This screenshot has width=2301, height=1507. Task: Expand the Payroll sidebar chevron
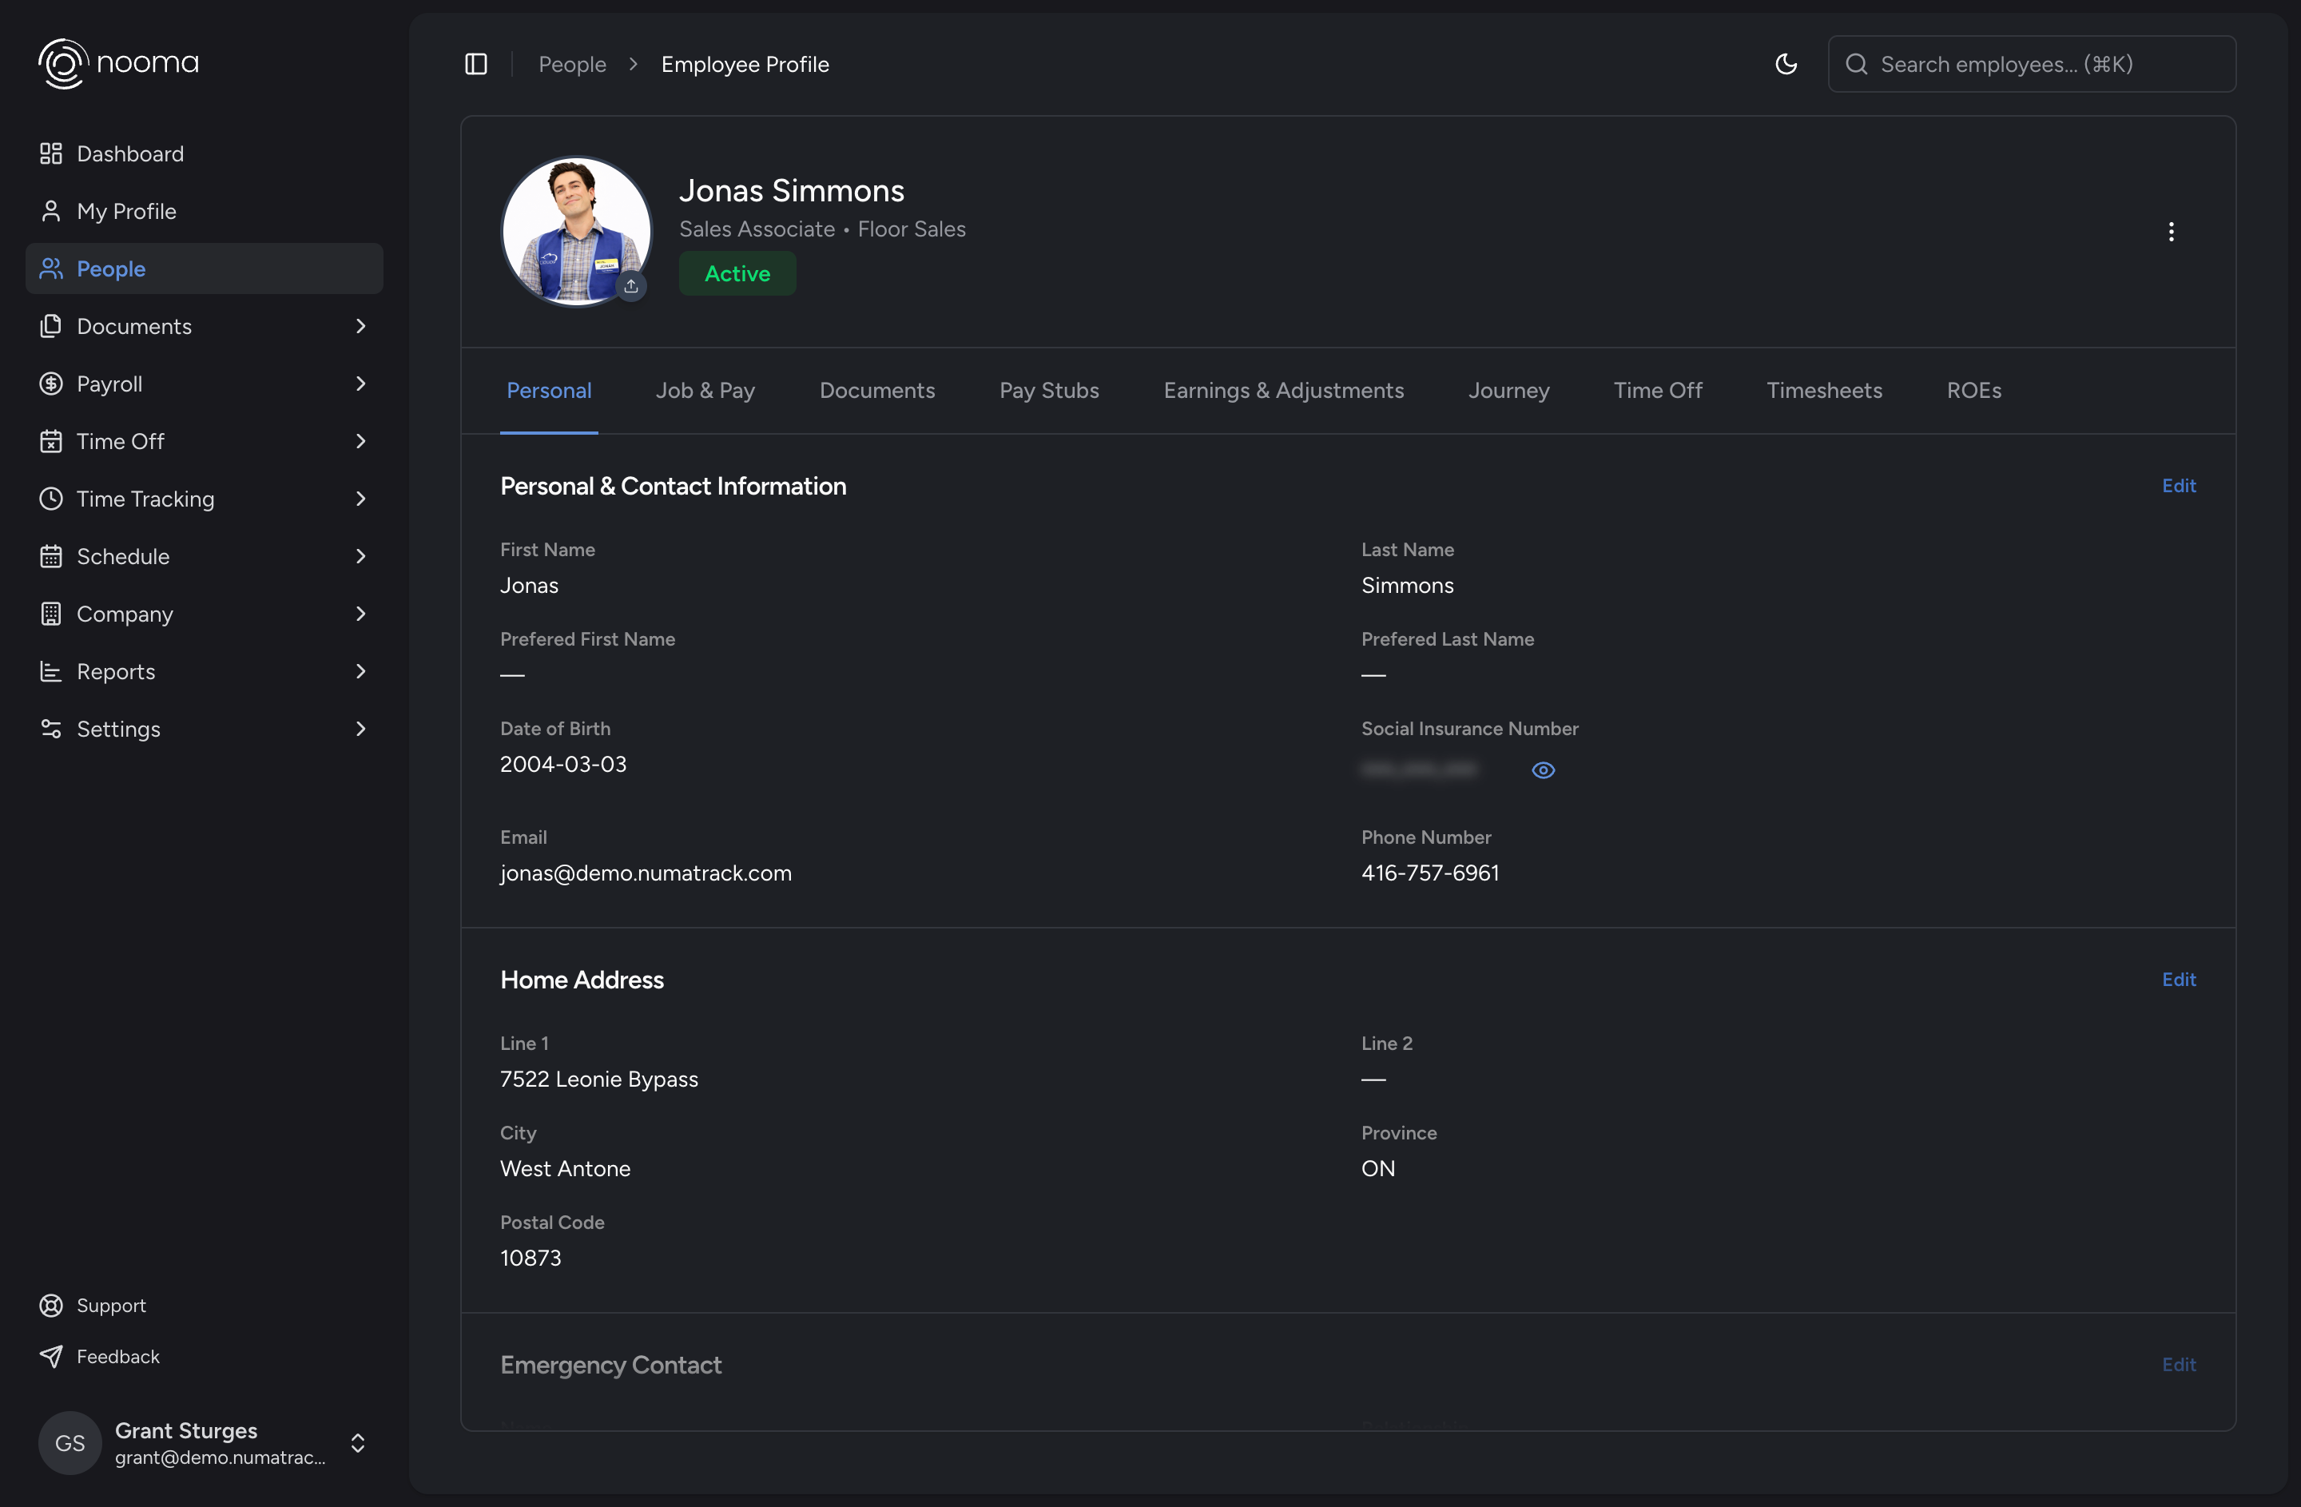tap(360, 384)
